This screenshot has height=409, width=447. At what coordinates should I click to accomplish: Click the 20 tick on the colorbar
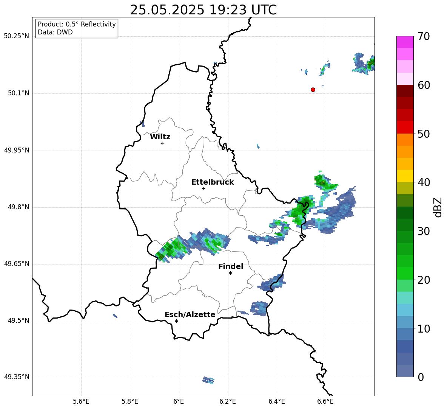(424, 280)
